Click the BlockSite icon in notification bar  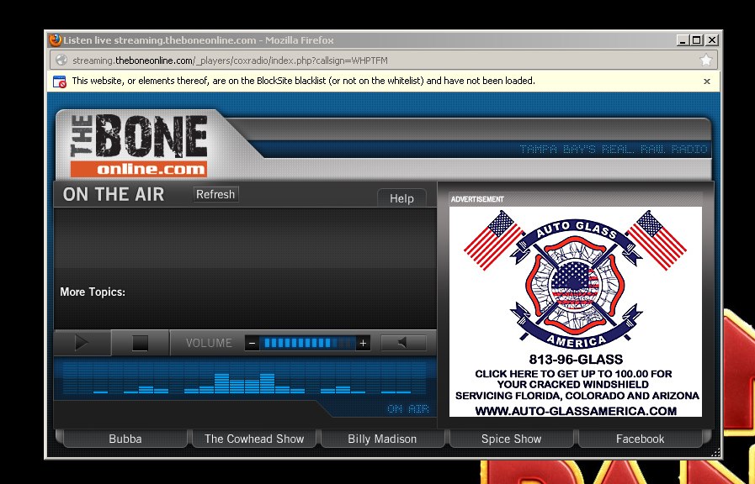(x=59, y=82)
